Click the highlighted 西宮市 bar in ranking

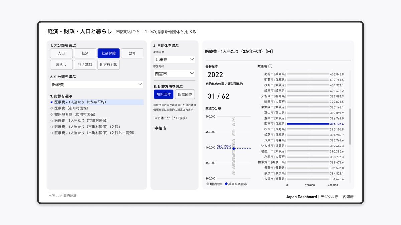308,124
